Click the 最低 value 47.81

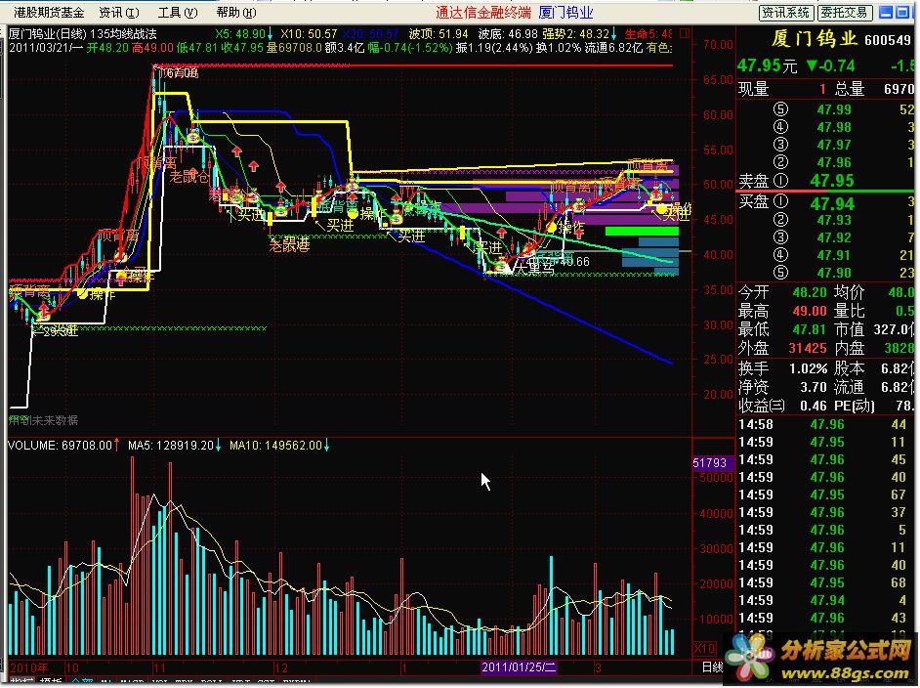(x=810, y=330)
